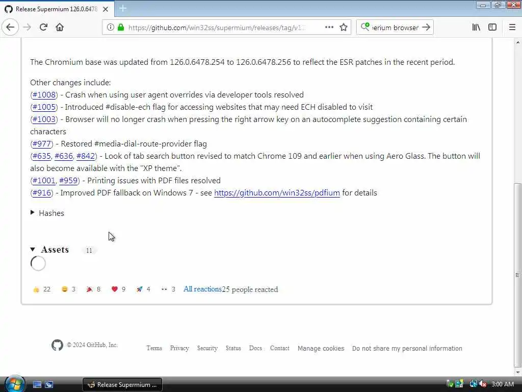This screenshot has width=522, height=392.
Task: Click Manage cookies in footer
Action: coord(321,348)
